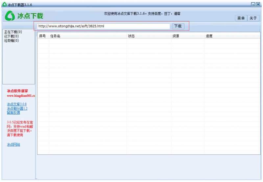Click the red 3.0.5已经发布 notice text
This screenshot has width=263, height=182.
pyautogui.click(x=20, y=129)
